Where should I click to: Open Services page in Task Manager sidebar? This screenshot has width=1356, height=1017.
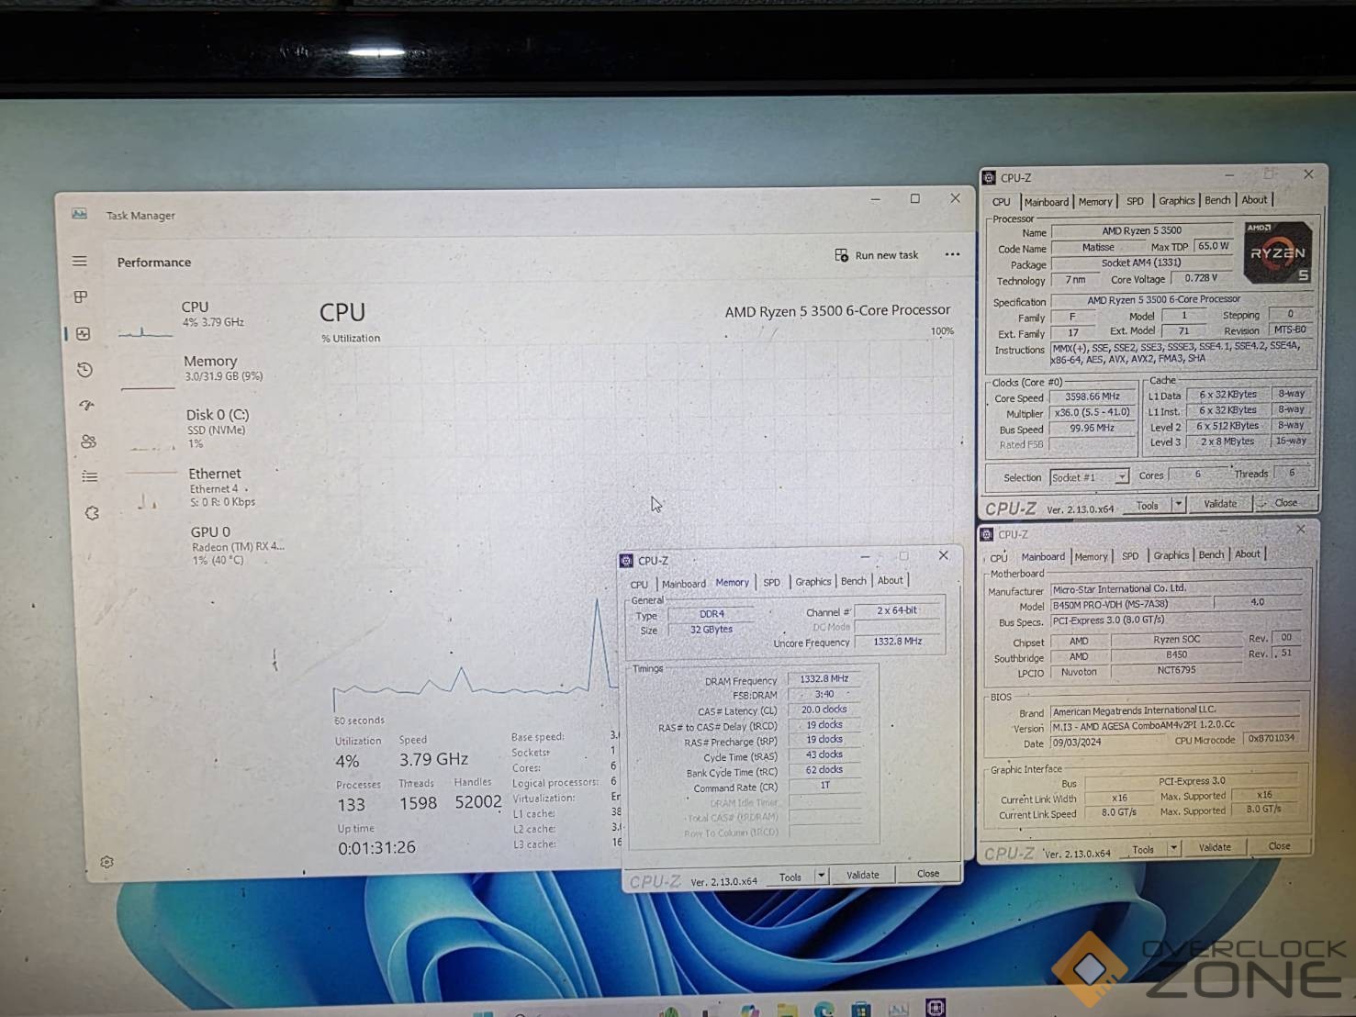92,513
